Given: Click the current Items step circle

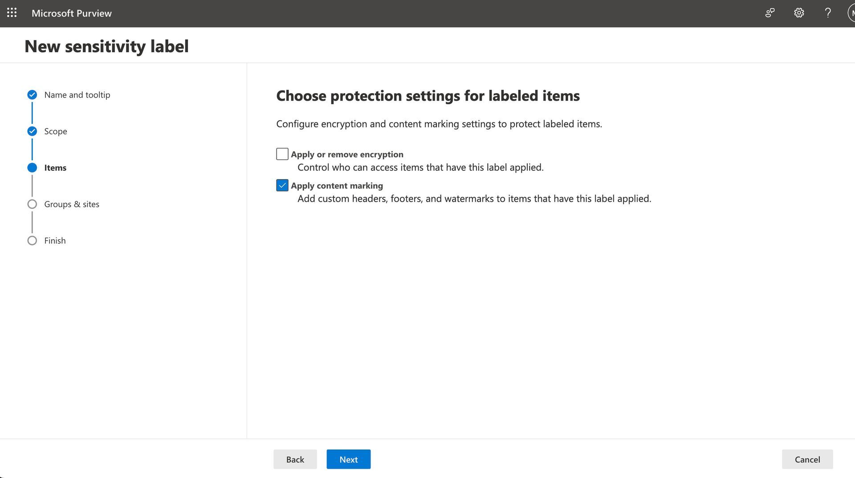Looking at the screenshot, I should click(x=32, y=168).
